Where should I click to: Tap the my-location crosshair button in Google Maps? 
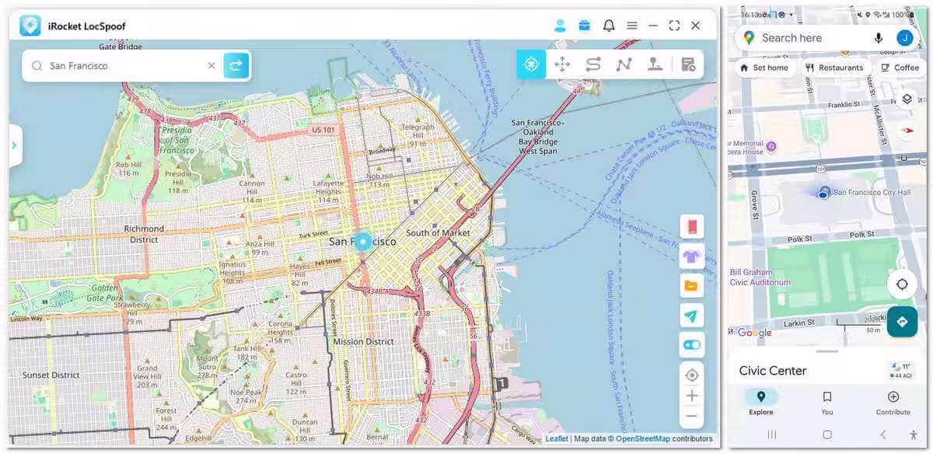[902, 284]
